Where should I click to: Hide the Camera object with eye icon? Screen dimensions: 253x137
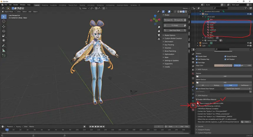248,43
